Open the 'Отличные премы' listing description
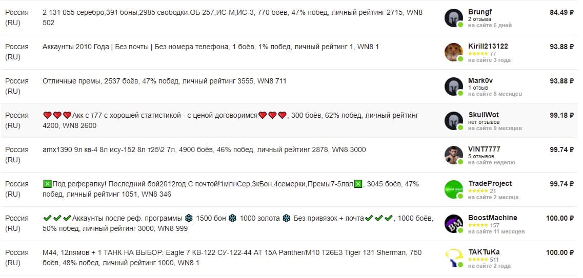Image resolution: width=583 pixels, height=278 pixels. (164, 81)
